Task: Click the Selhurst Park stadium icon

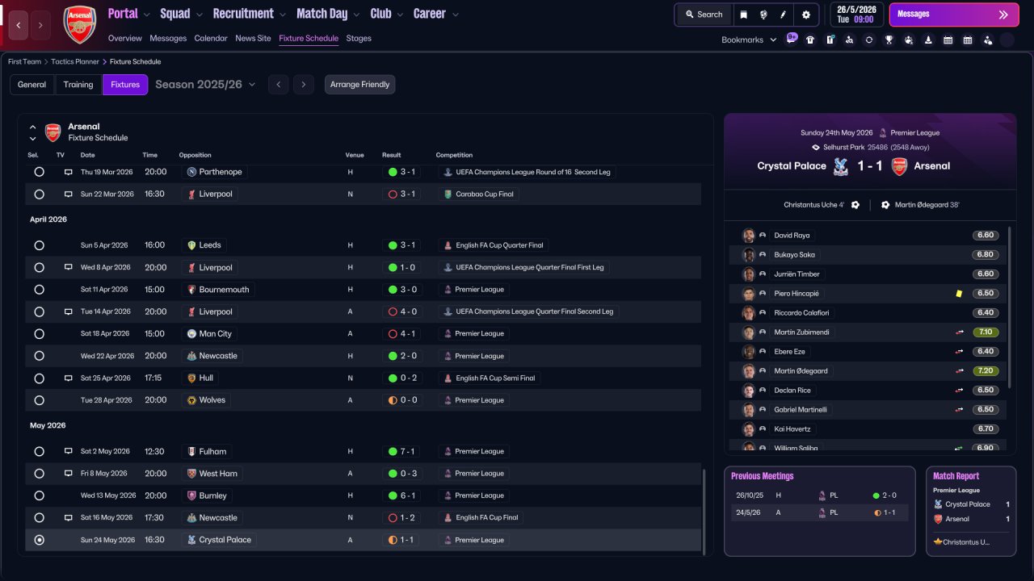Action: click(x=816, y=148)
